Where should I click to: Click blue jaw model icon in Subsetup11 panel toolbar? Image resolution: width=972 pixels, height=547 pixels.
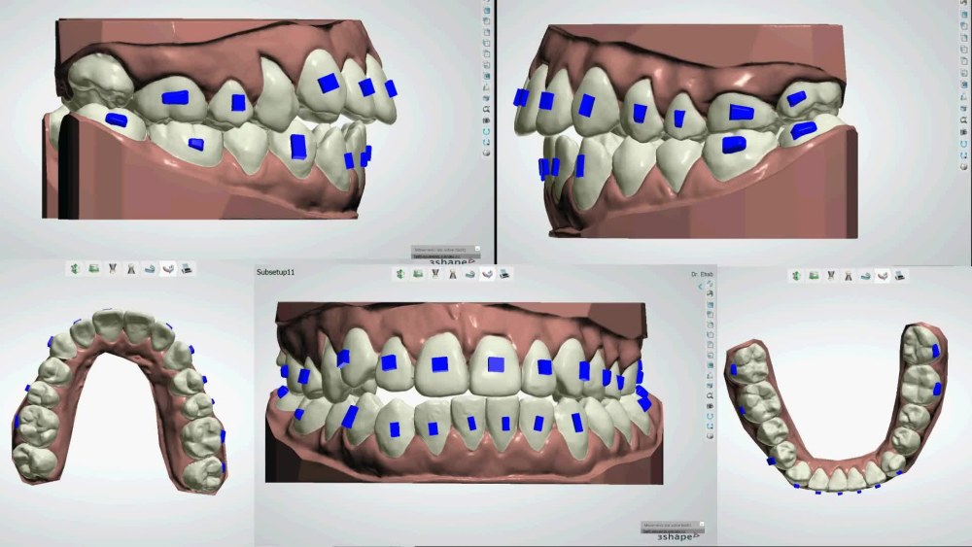point(470,274)
